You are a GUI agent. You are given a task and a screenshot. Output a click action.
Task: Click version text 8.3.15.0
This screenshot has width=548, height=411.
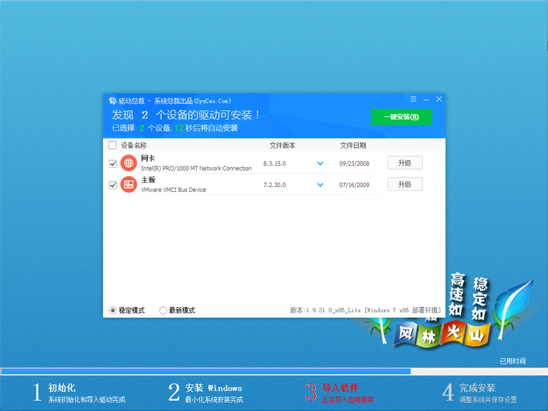[x=275, y=164]
